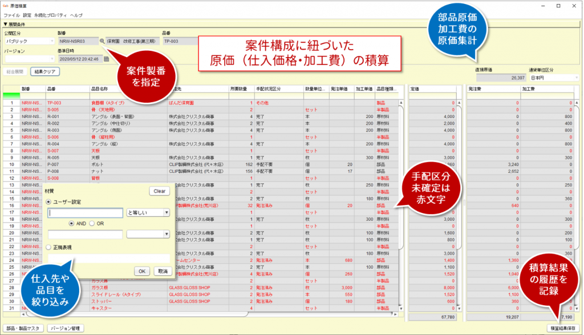Click the 取消 cancel button
584x335 pixels.
[x=163, y=271]
